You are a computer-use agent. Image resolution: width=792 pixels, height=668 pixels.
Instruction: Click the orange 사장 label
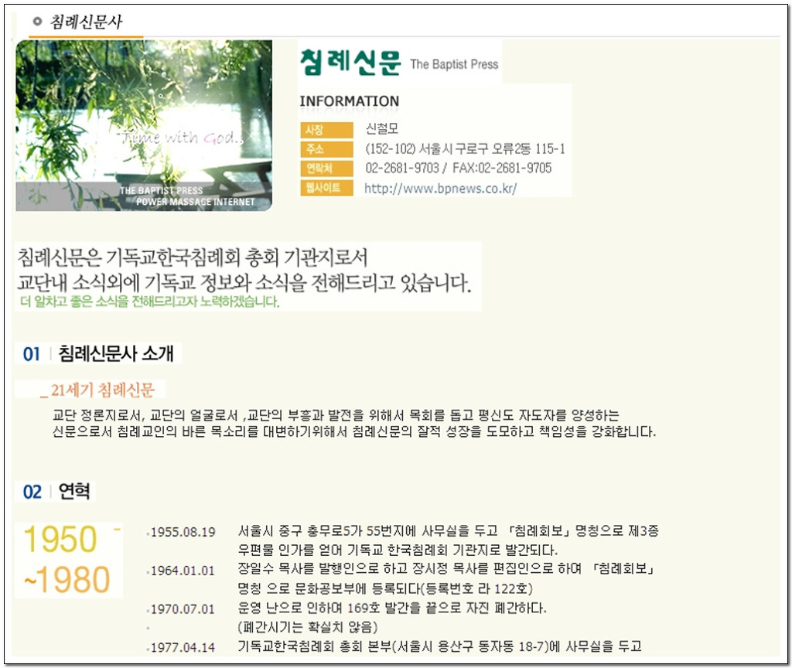point(326,130)
